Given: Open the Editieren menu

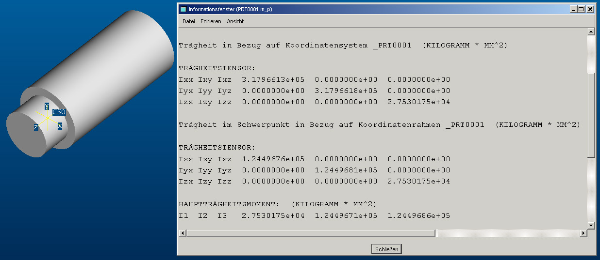Looking at the screenshot, I should (211, 21).
